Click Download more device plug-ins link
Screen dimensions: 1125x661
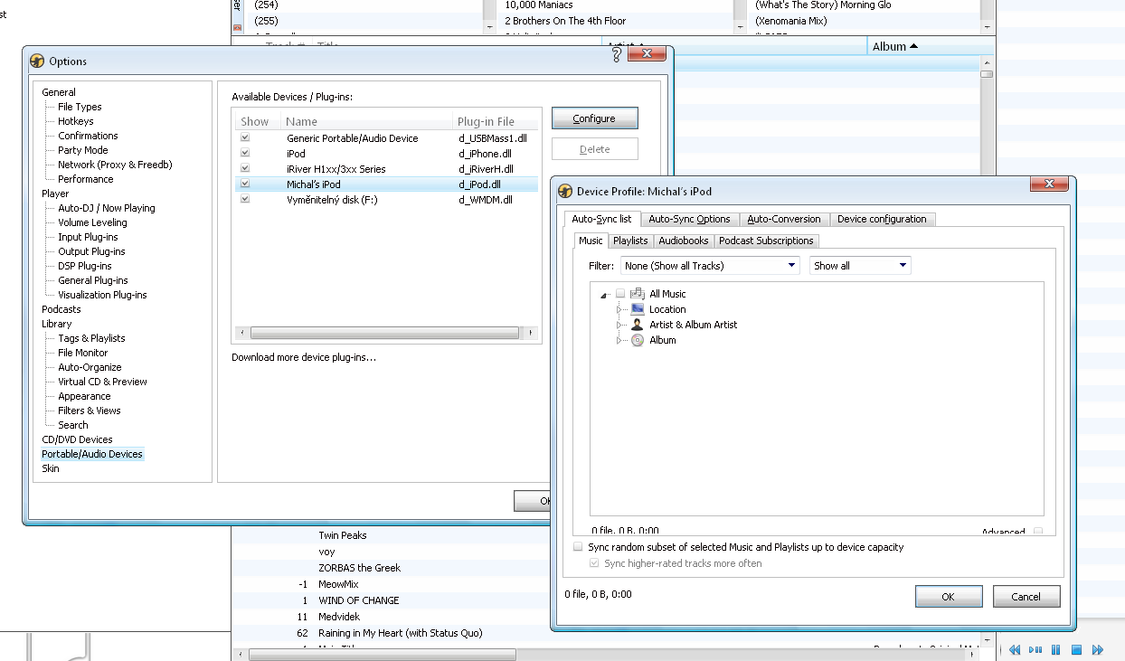(303, 357)
